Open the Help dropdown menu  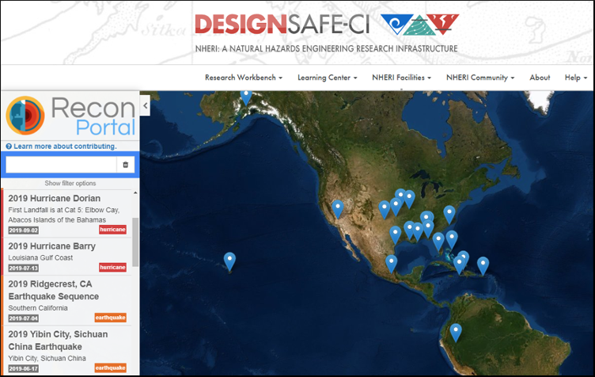click(x=576, y=78)
